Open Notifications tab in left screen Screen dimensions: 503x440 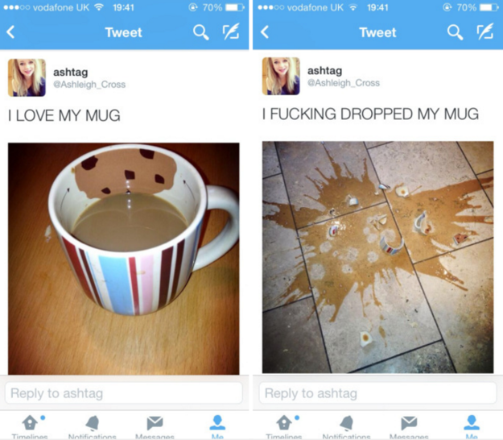pyautogui.click(x=92, y=427)
